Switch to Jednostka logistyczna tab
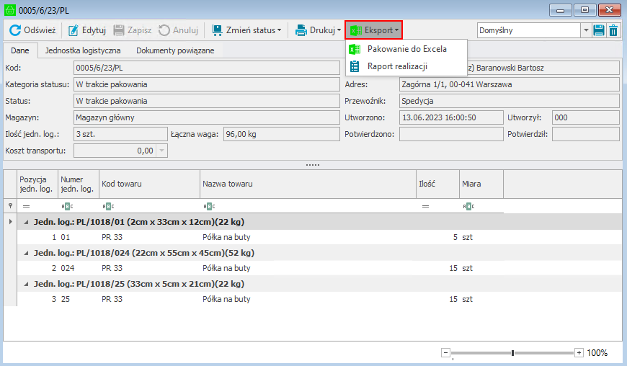This screenshot has width=627, height=366. pos(83,50)
